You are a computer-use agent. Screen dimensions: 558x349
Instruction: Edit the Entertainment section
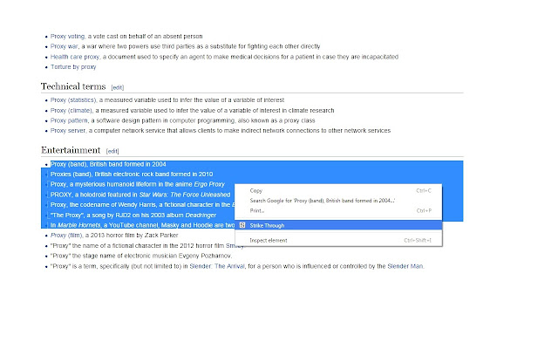(112, 151)
